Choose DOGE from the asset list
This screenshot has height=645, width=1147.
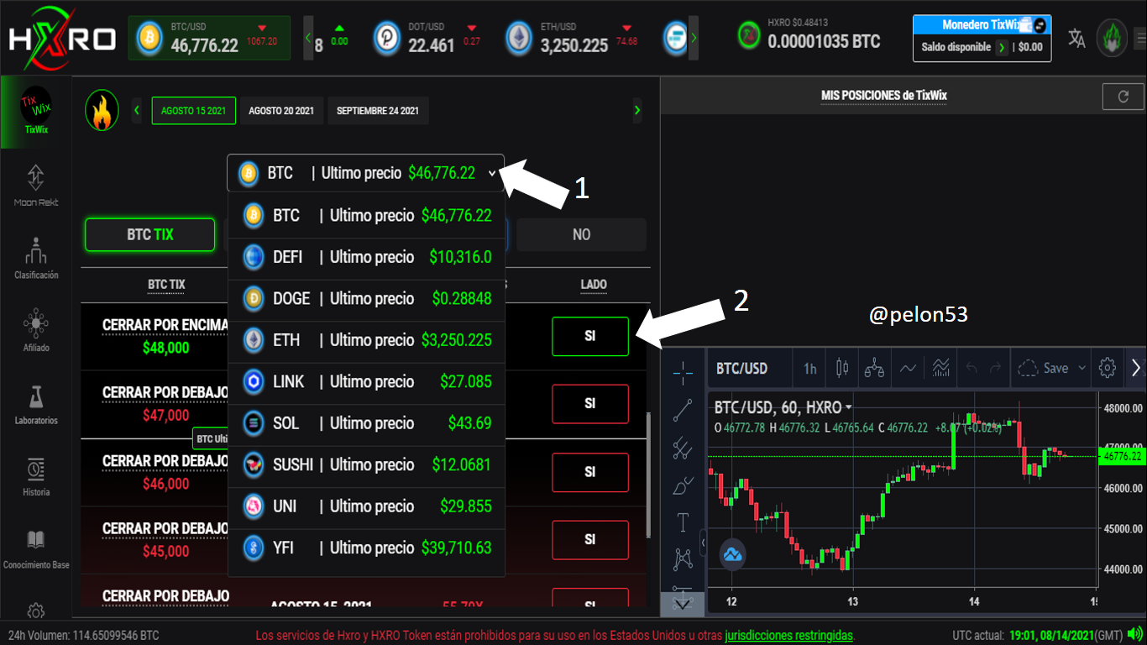[x=366, y=299]
